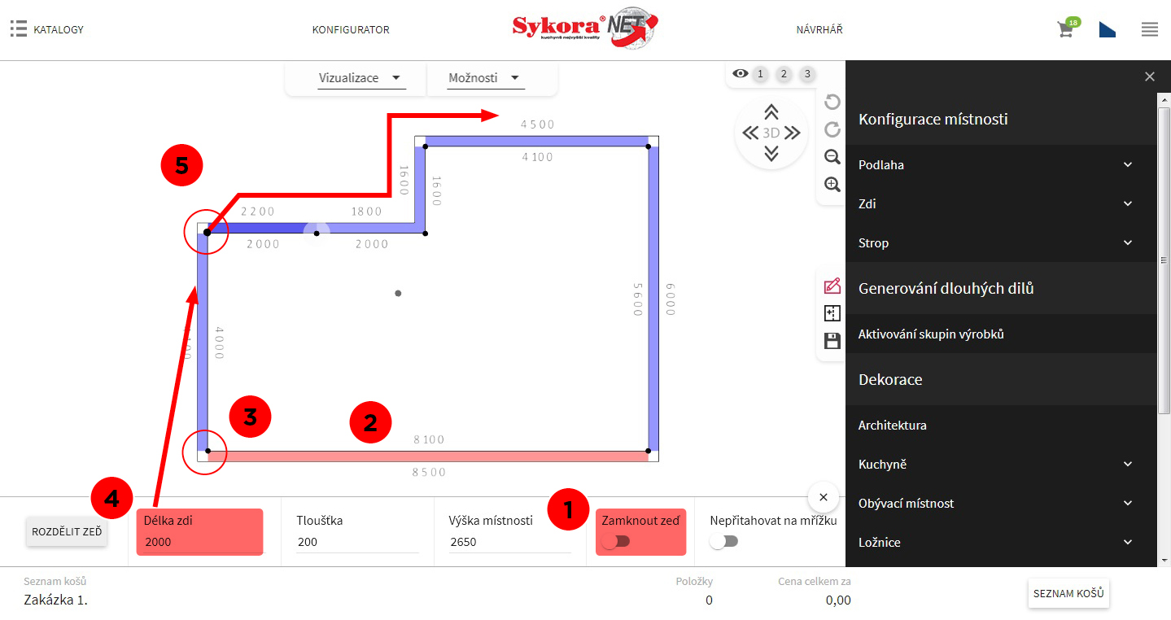The width and height of the screenshot is (1171, 620).
Task: Open the NÁVRHÁŘ menu item
Action: (819, 30)
